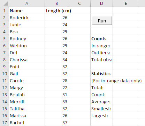Select column B header
145x126 pixels.
pos(56,3)
